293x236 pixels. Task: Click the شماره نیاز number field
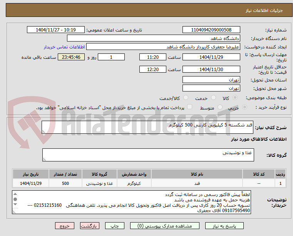tap(211, 30)
